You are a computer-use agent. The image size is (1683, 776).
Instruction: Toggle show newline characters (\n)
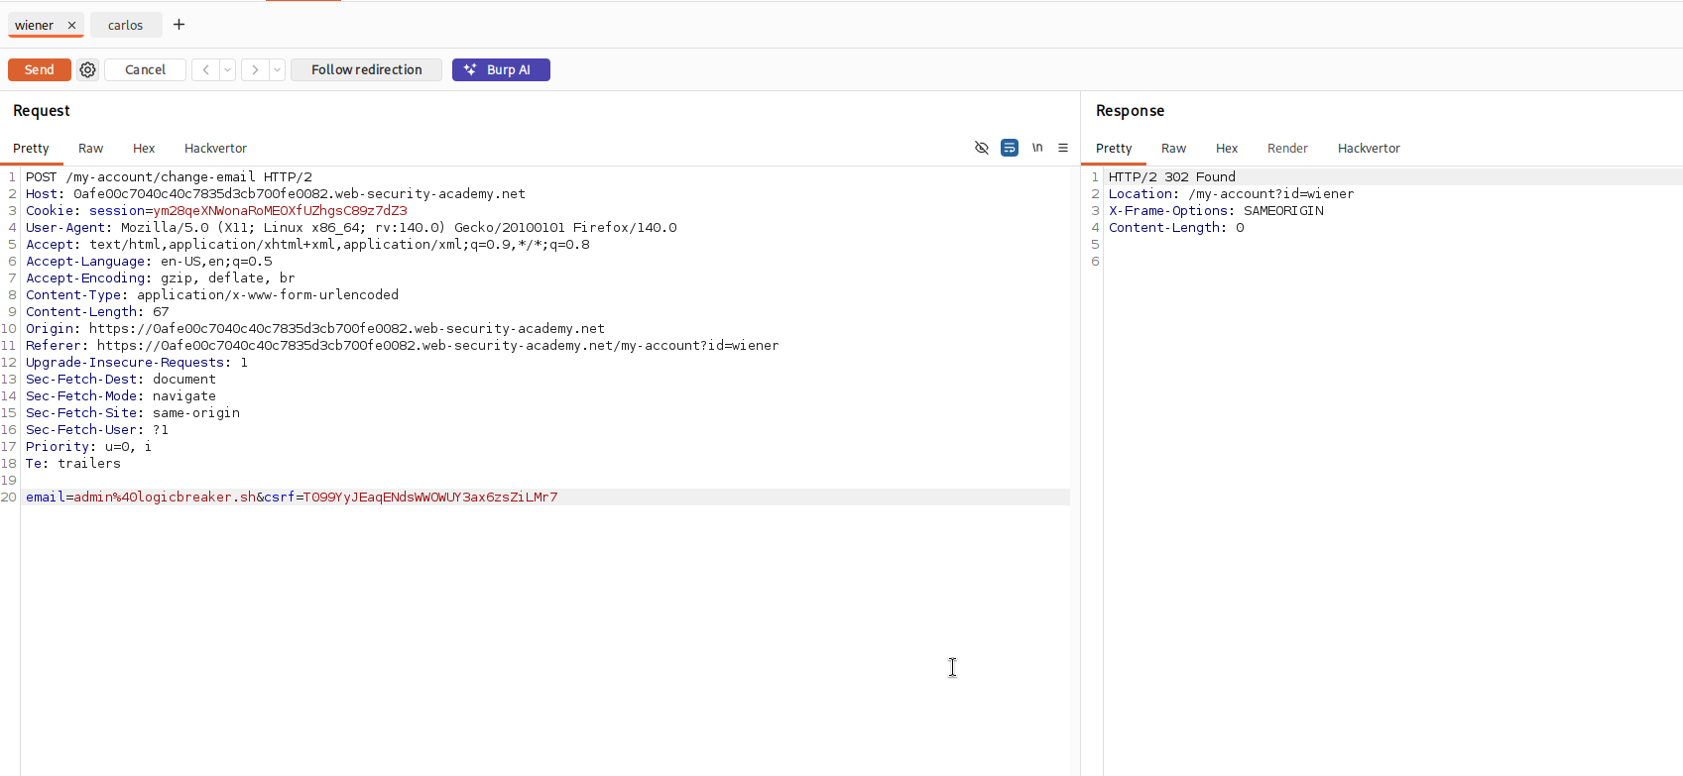pyautogui.click(x=1037, y=148)
